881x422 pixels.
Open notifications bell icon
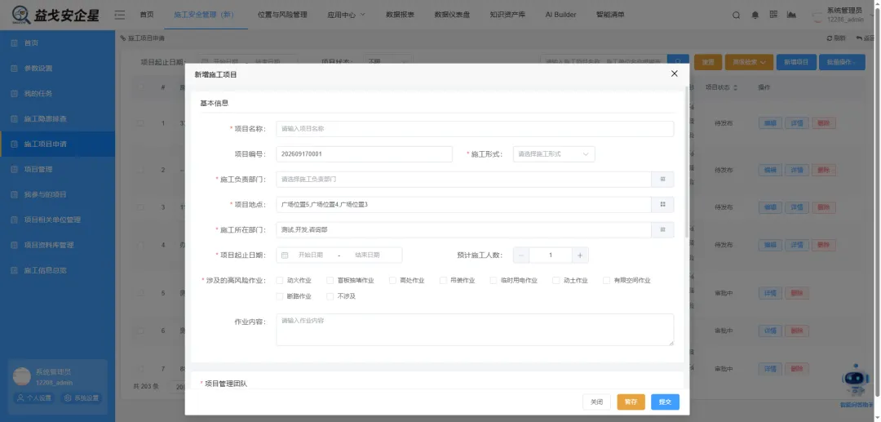coord(755,16)
